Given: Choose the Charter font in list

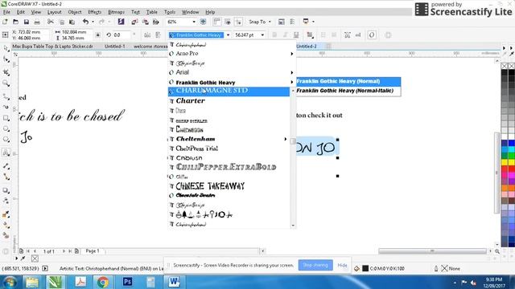Looking at the screenshot, I should pyautogui.click(x=229, y=101).
